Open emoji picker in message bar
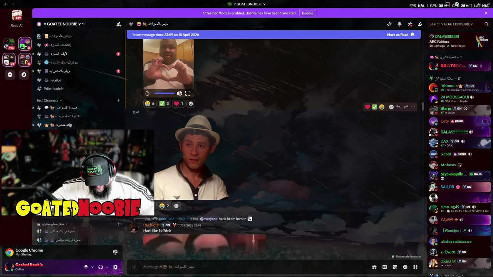Viewport: 493px width, 277px height. [x=405, y=267]
